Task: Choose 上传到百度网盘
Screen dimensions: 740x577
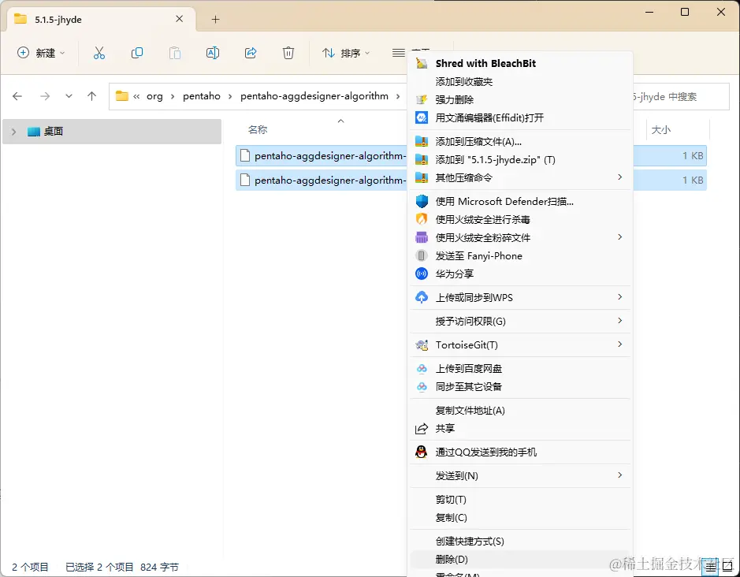Action: click(520, 369)
